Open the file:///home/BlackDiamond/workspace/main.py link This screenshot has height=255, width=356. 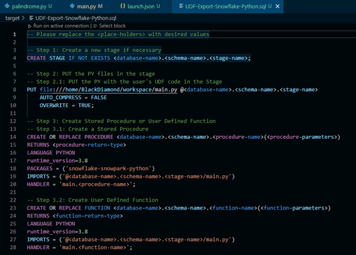[x=109, y=90]
